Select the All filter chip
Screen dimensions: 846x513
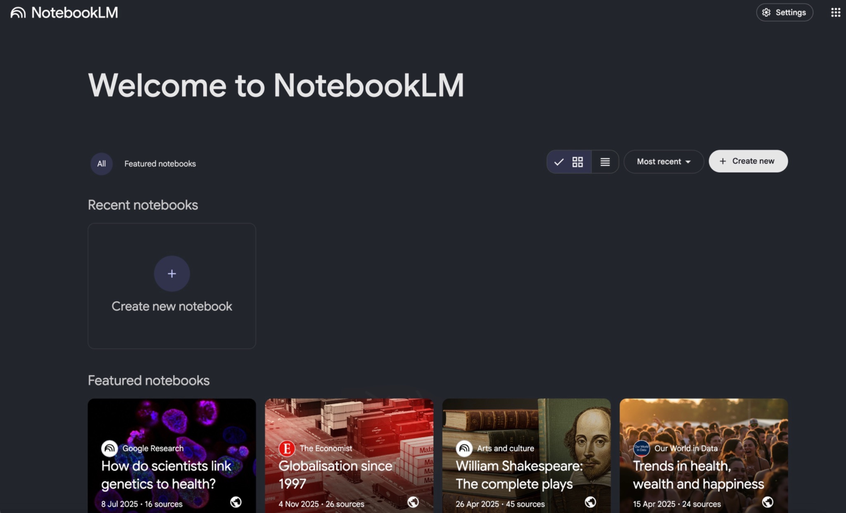click(101, 163)
